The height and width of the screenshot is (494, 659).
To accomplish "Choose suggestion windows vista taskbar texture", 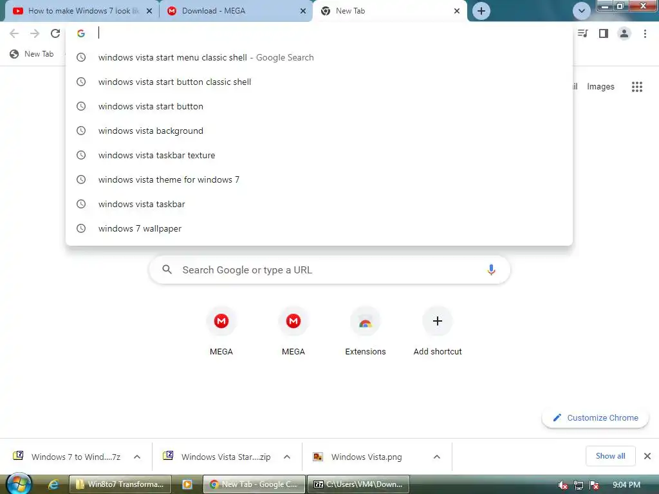I will [x=319, y=155].
